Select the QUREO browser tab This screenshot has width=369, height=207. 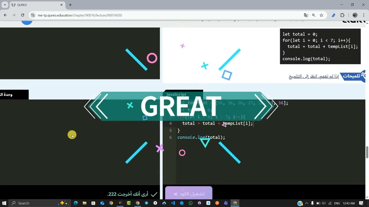37,5
